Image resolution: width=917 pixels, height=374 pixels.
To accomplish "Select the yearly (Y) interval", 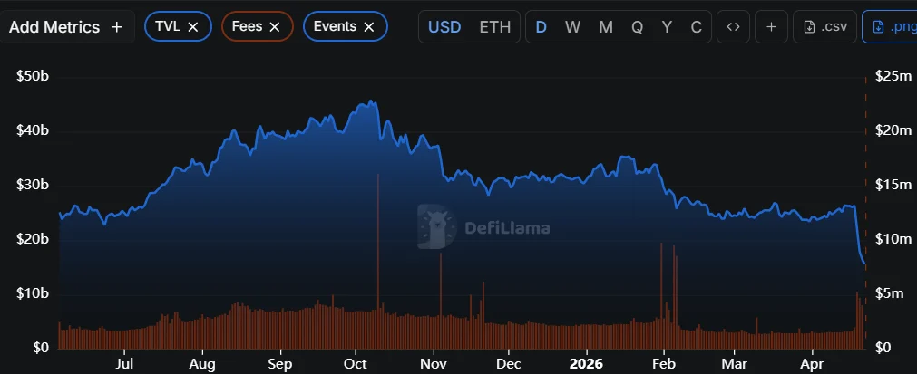I will 667,26.
